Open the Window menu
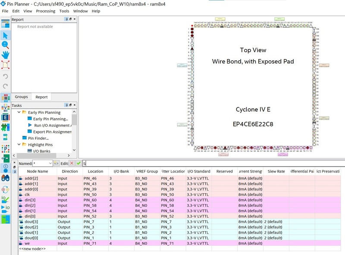Image resolution: width=345 pixels, height=255 pixels. click(x=80, y=11)
